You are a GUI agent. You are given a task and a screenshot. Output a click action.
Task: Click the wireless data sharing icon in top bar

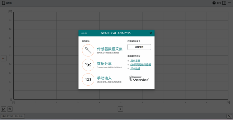pyautogui.click(x=219, y=3)
